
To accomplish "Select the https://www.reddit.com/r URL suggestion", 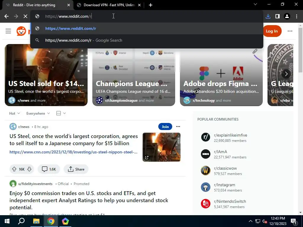I will coord(147,28).
